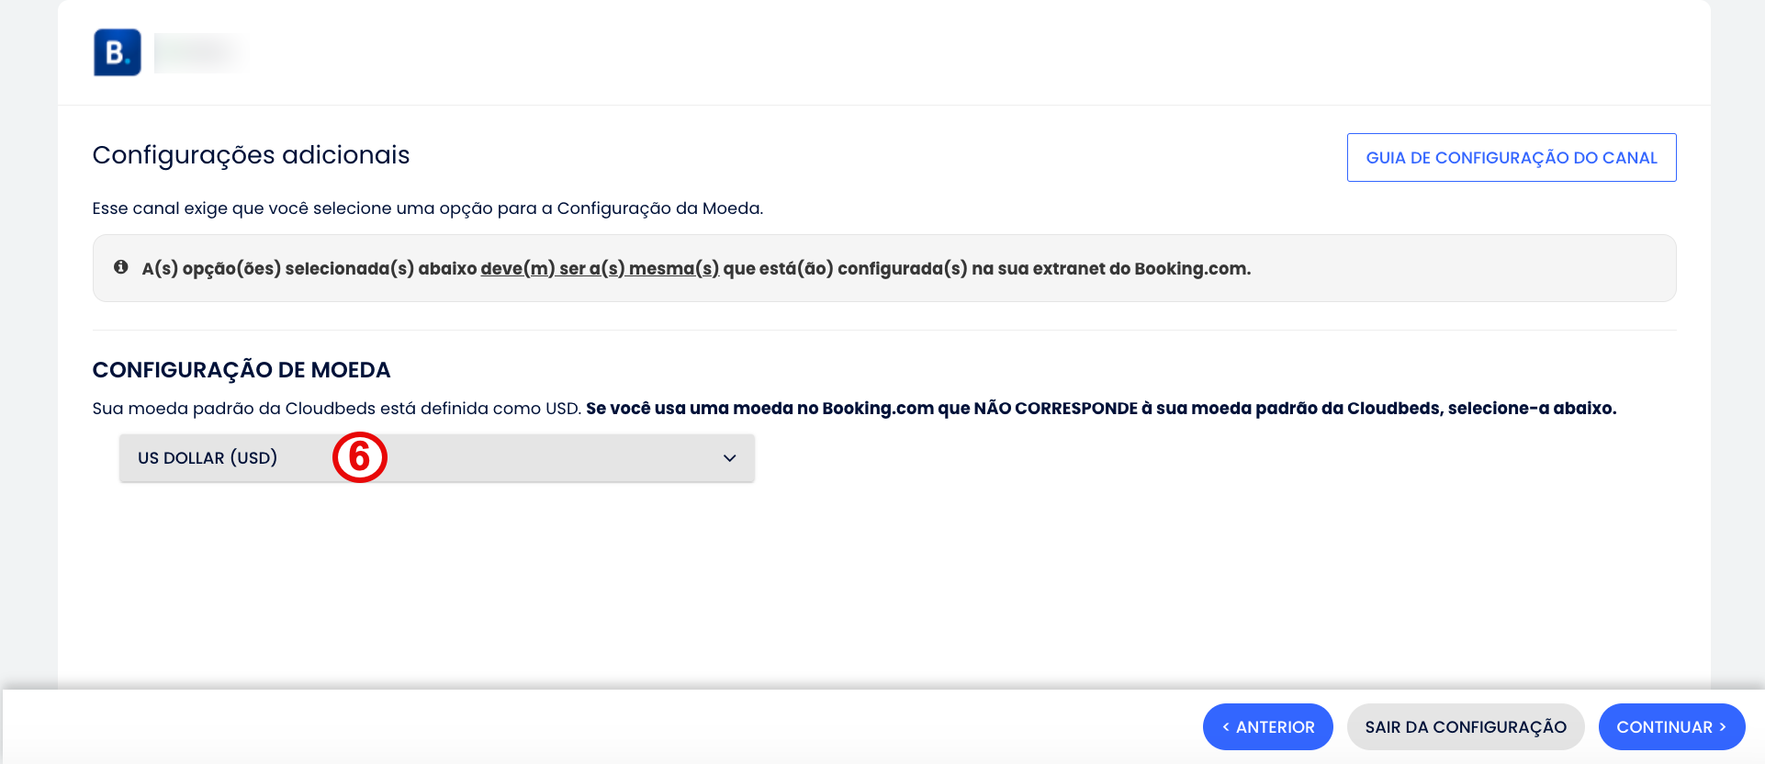Click the blurred channel name beside the logo

(200, 52)
